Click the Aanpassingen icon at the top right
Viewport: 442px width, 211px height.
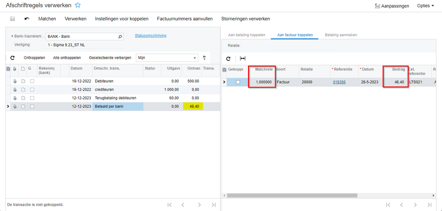377,6
